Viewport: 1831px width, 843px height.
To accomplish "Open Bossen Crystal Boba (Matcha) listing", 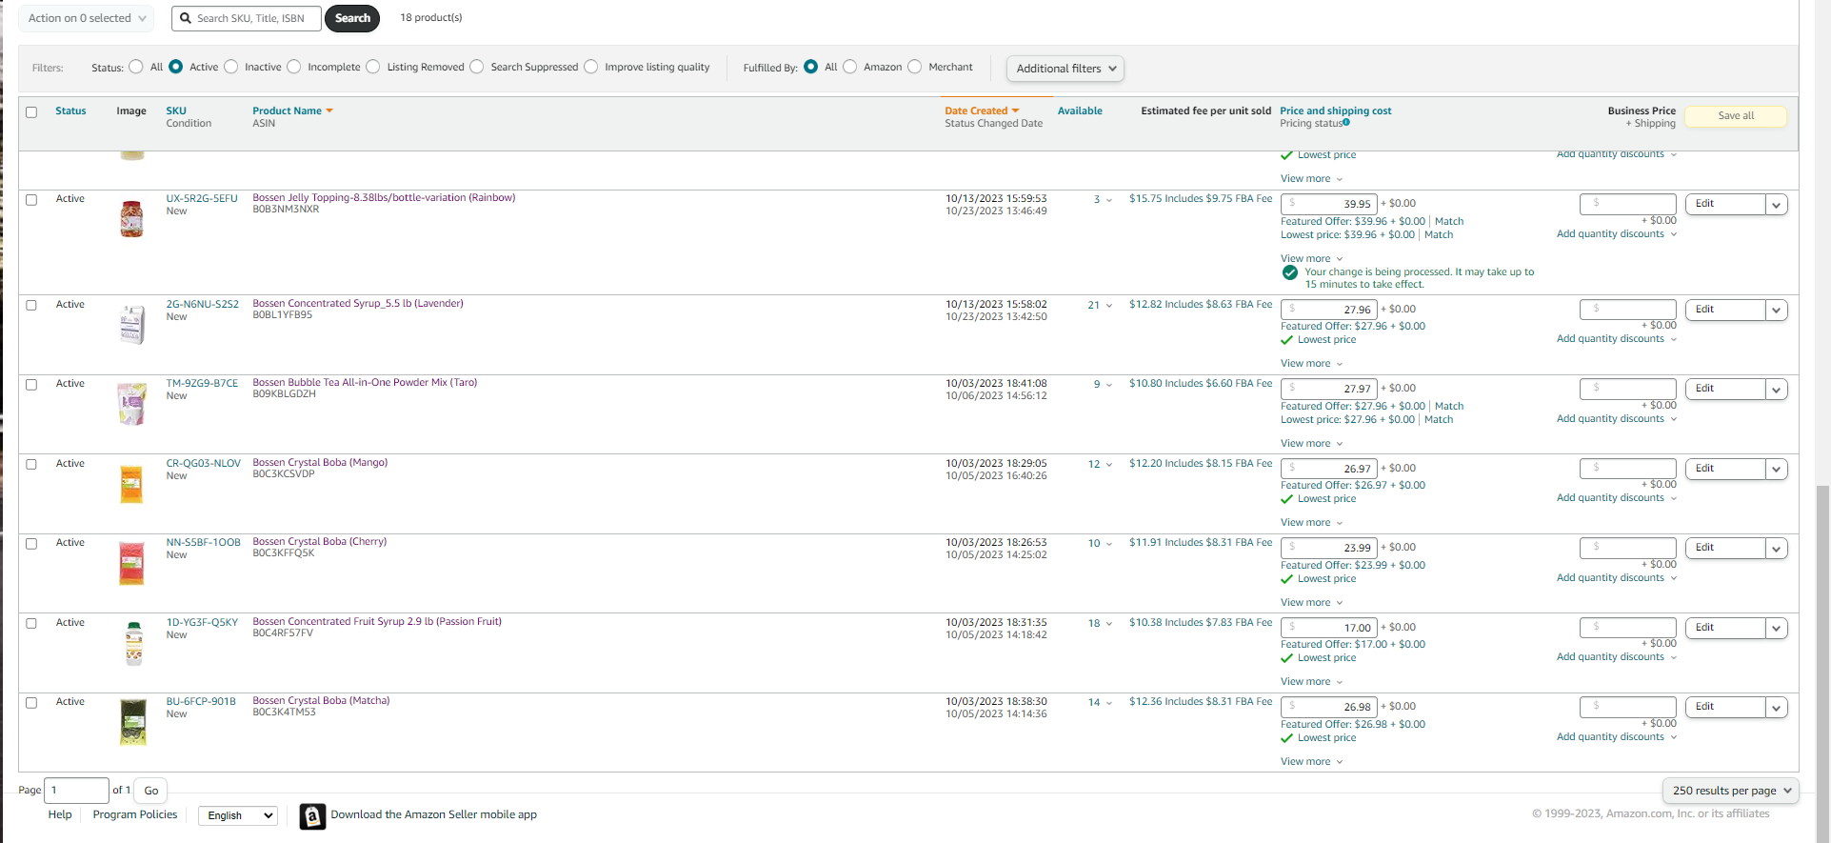I will [x=321, y=701].
